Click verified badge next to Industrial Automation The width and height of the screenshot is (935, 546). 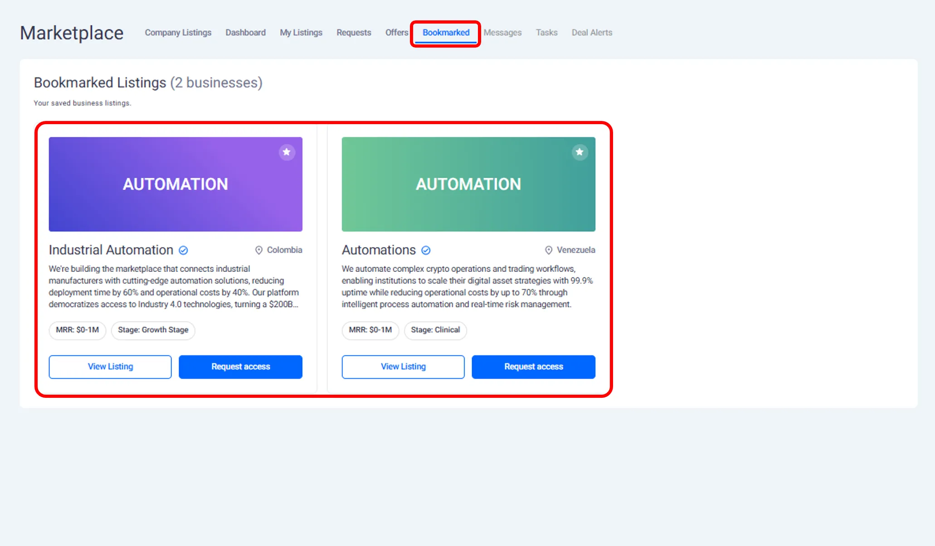[x=183, y=250]
